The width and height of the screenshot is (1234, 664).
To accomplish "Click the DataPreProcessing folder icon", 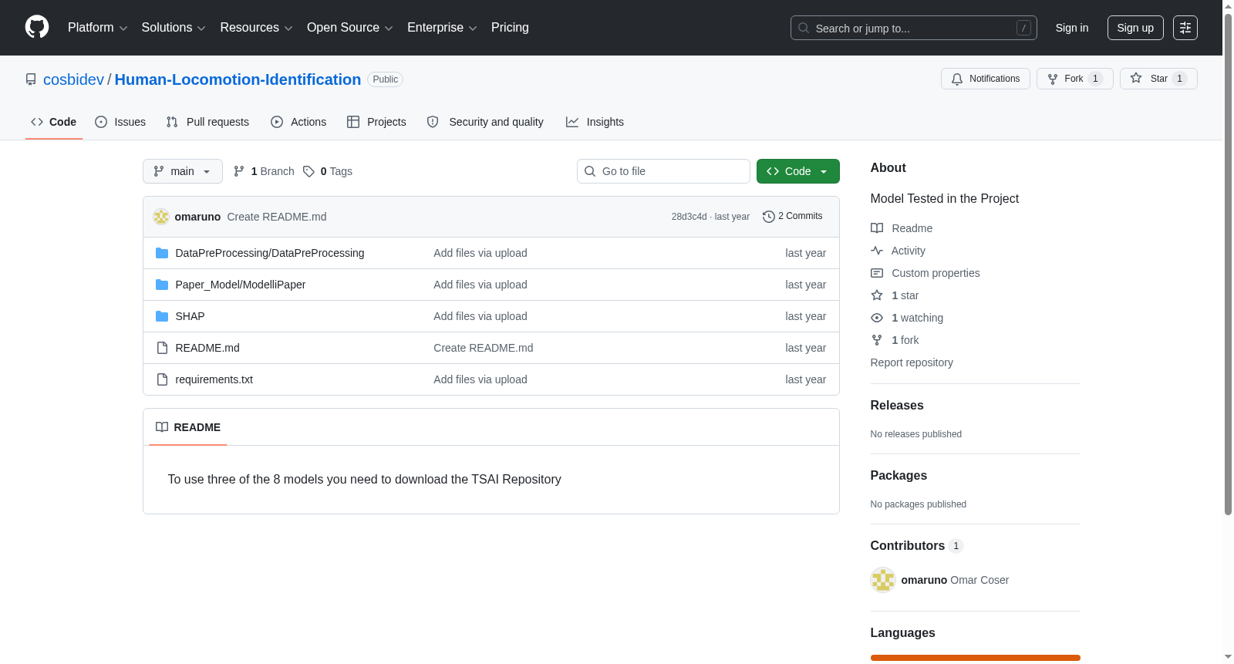I will point(162,253).
